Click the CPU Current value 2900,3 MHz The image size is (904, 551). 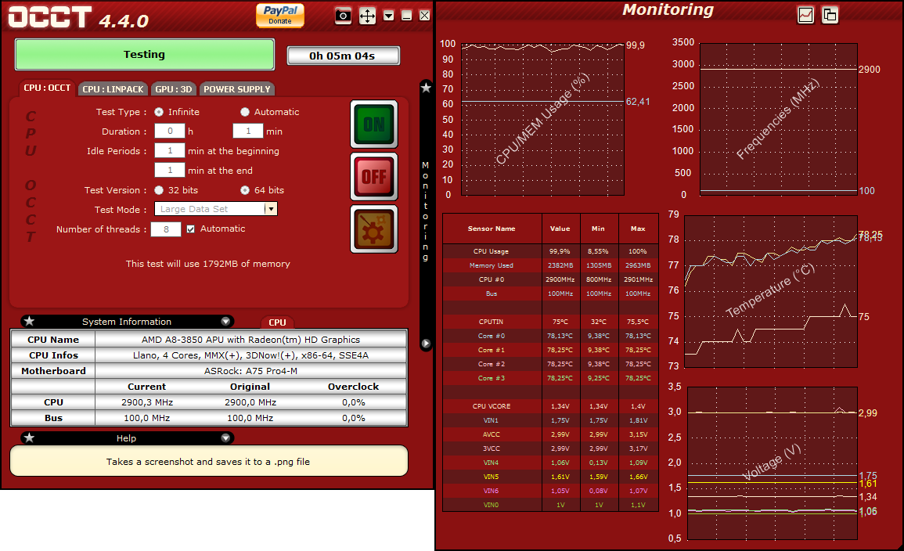147,402
